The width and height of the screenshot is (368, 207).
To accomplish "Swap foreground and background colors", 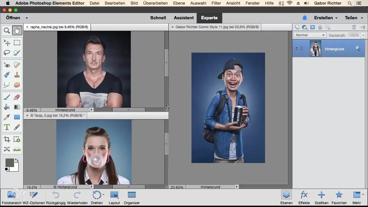I will [17, 160].
